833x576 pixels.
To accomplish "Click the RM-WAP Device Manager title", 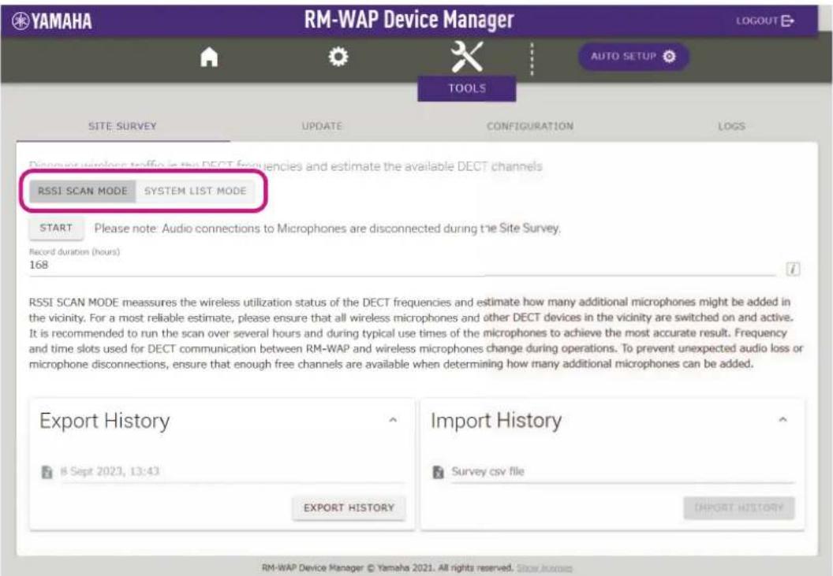I will [409, 20].
